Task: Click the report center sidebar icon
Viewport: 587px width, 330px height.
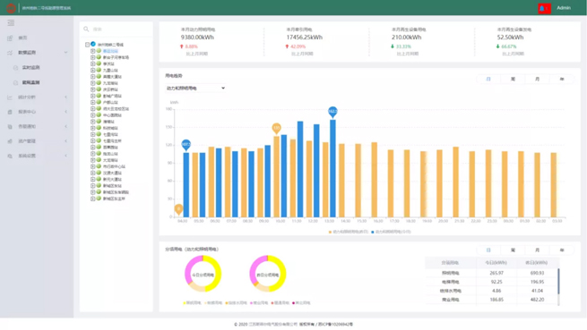Action: (10, 112)
